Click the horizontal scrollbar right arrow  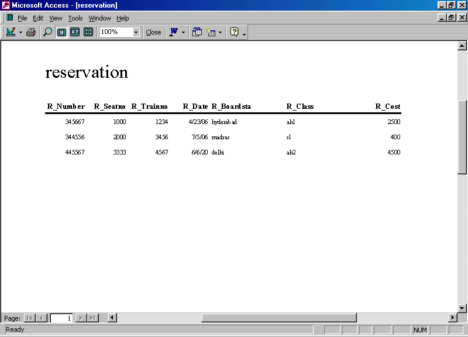(453, 318)
